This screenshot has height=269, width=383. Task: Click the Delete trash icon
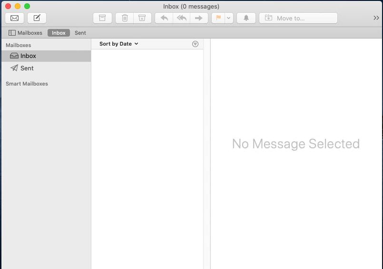pyautogui.click(x=125, y=18)
